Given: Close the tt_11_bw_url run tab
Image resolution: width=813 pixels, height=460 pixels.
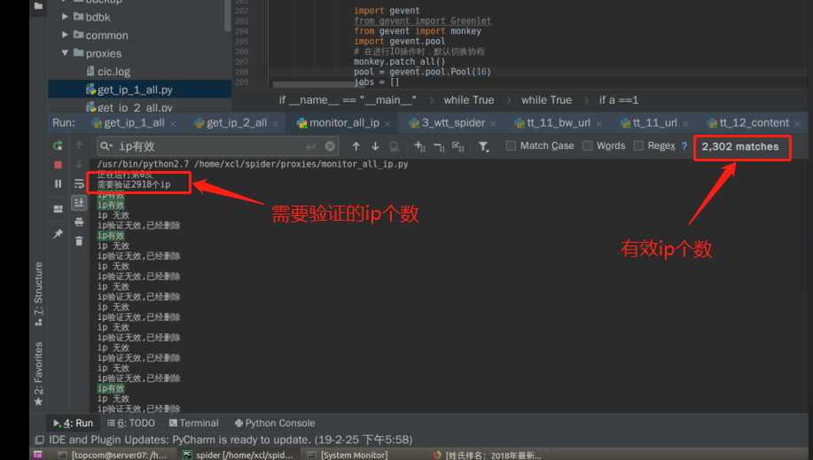Looking at the screenshot, I should pyautogui.click(x=598, y=124).
